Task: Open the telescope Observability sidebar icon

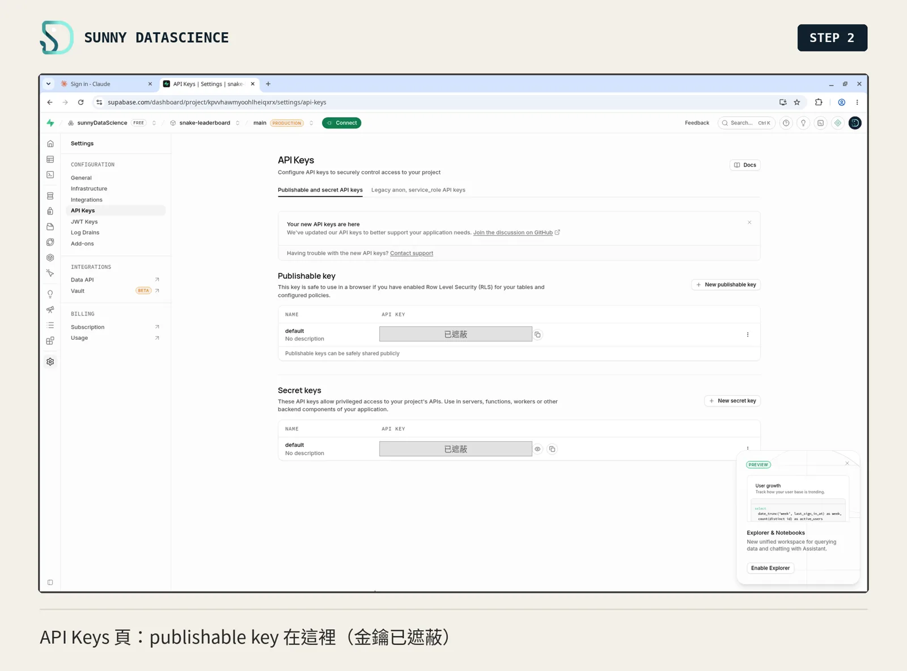Action: tap(50, 310)
